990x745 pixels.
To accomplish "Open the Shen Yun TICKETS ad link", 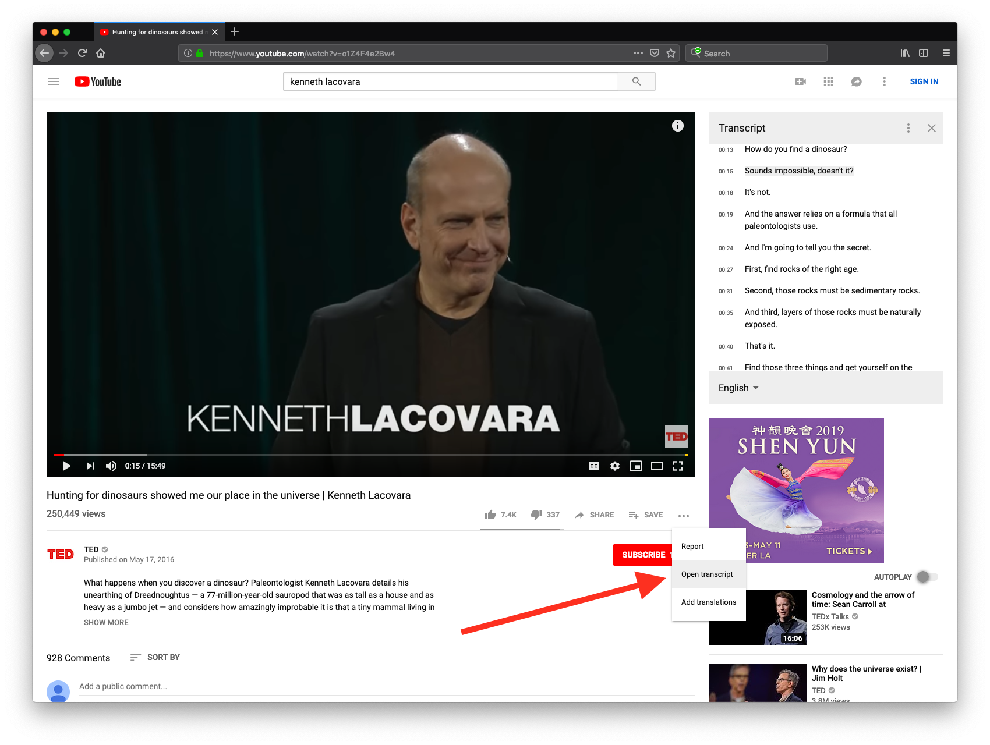I will tap(849, 551).
